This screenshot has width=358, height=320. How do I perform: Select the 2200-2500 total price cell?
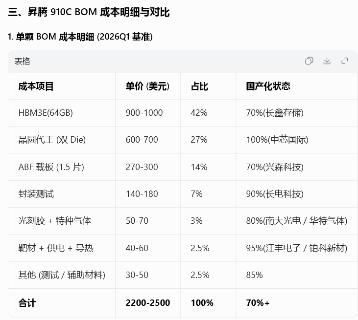pyautogui.click(x=148, y=303)
